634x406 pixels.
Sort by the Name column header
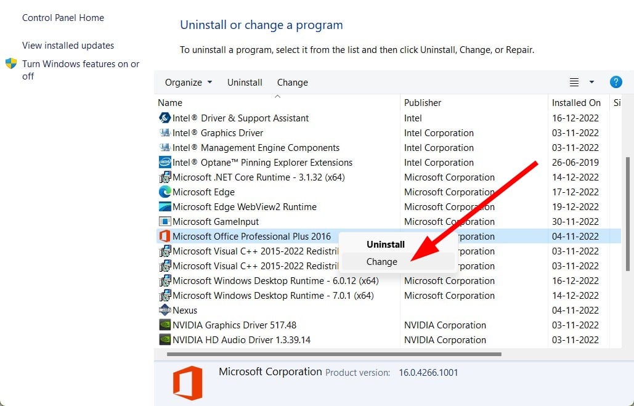pos(277,103)
